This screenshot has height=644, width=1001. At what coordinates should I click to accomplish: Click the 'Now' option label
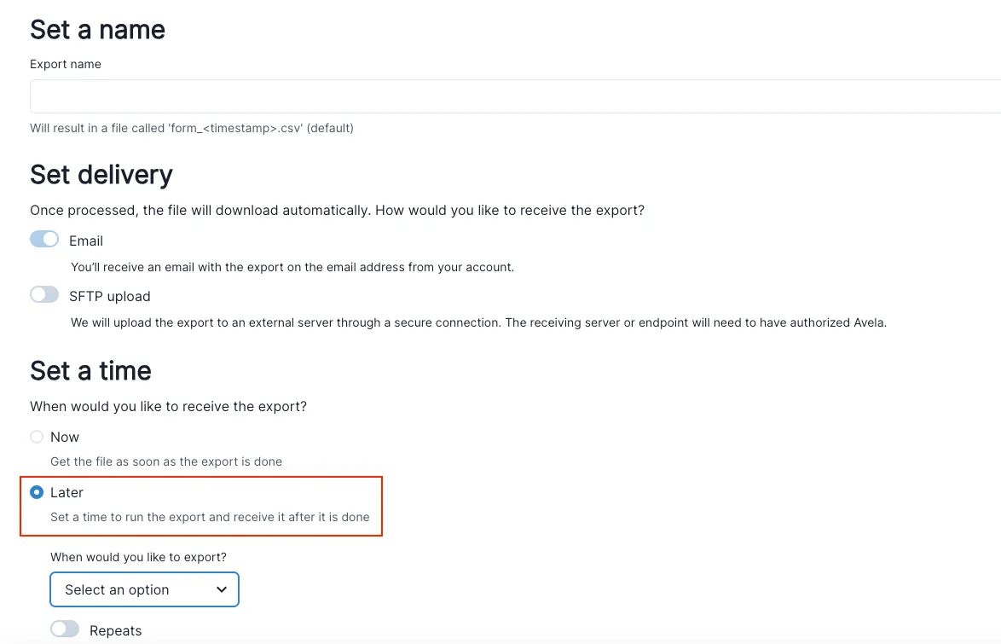(65, 437)
